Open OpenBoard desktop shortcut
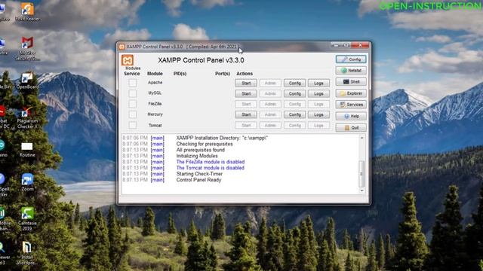 (27, 81)
